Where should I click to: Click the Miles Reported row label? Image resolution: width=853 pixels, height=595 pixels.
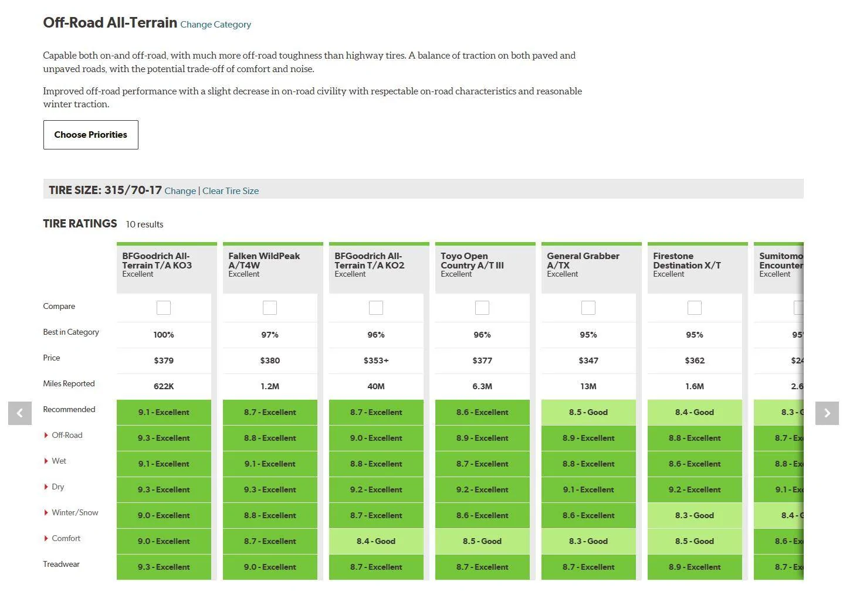point(69,383)
